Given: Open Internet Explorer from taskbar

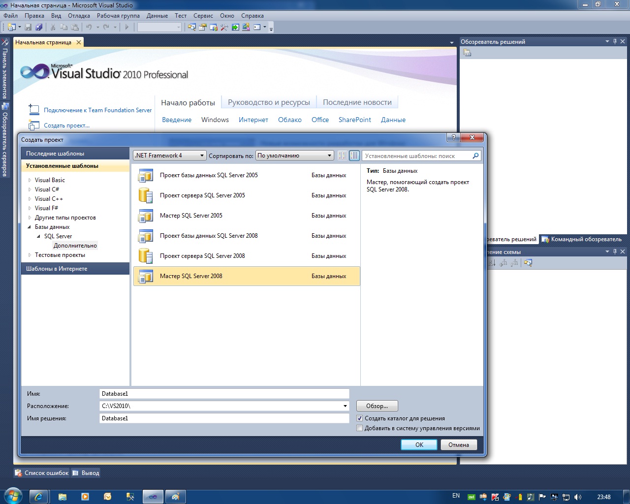Looking at the screenshot, I should coord(38,497).
